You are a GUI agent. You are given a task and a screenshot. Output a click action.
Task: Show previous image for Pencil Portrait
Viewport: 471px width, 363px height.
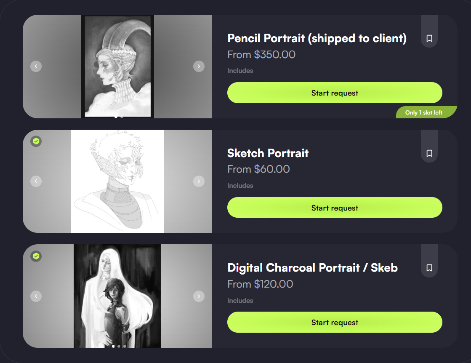pyautogui.click(x=36, y=66)
